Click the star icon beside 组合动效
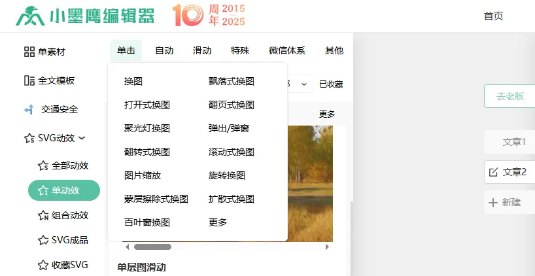The height and width of the screenshot is (276, 535). 43,216
